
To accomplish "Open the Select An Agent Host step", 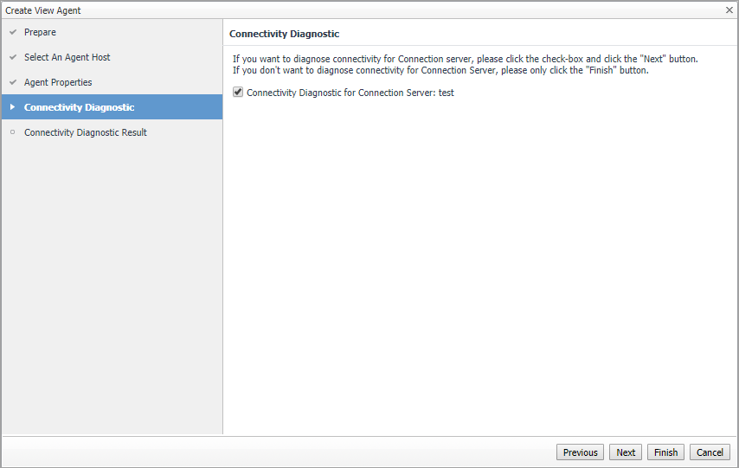I will click(x=67, y=58).
